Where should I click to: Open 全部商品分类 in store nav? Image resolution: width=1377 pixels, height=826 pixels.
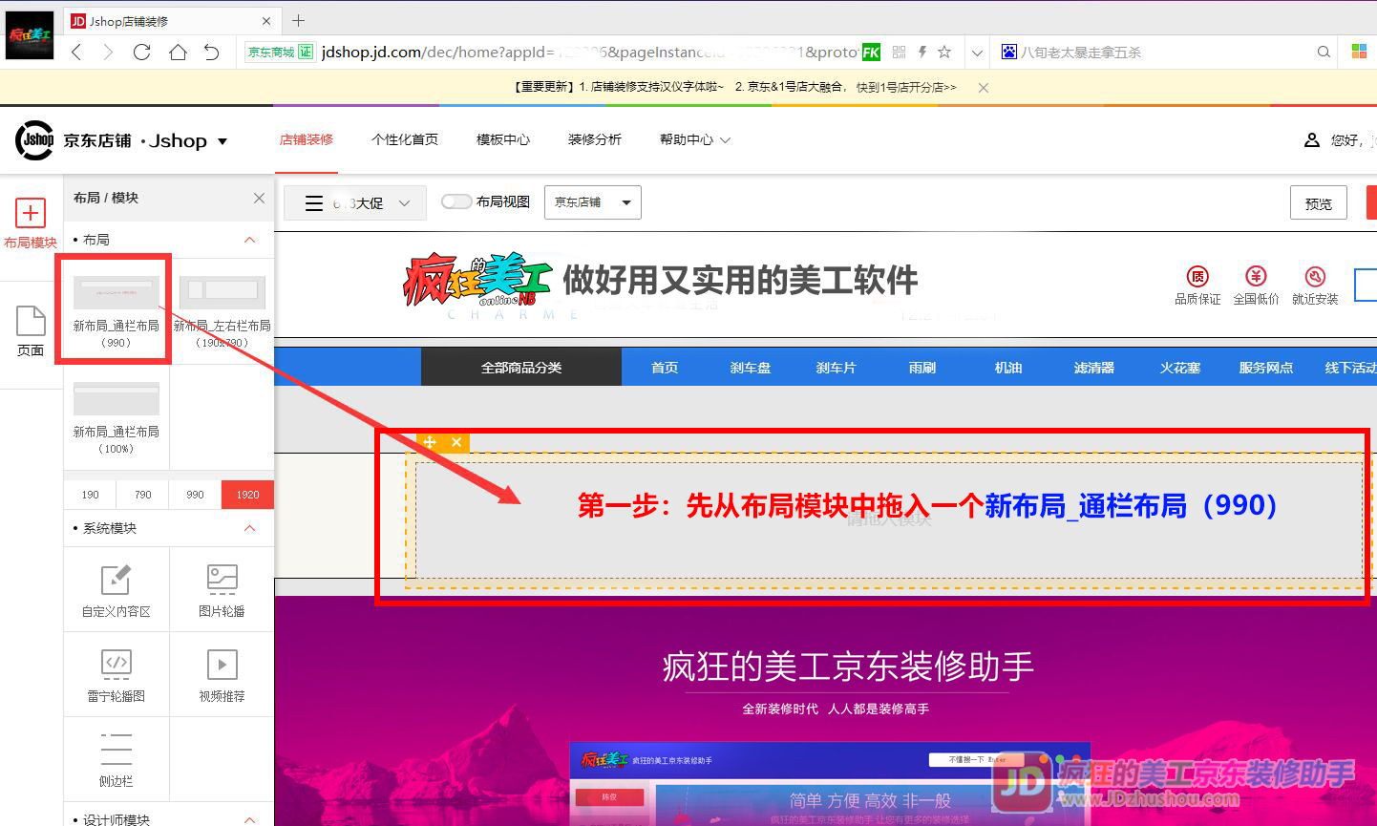point(521,368)
